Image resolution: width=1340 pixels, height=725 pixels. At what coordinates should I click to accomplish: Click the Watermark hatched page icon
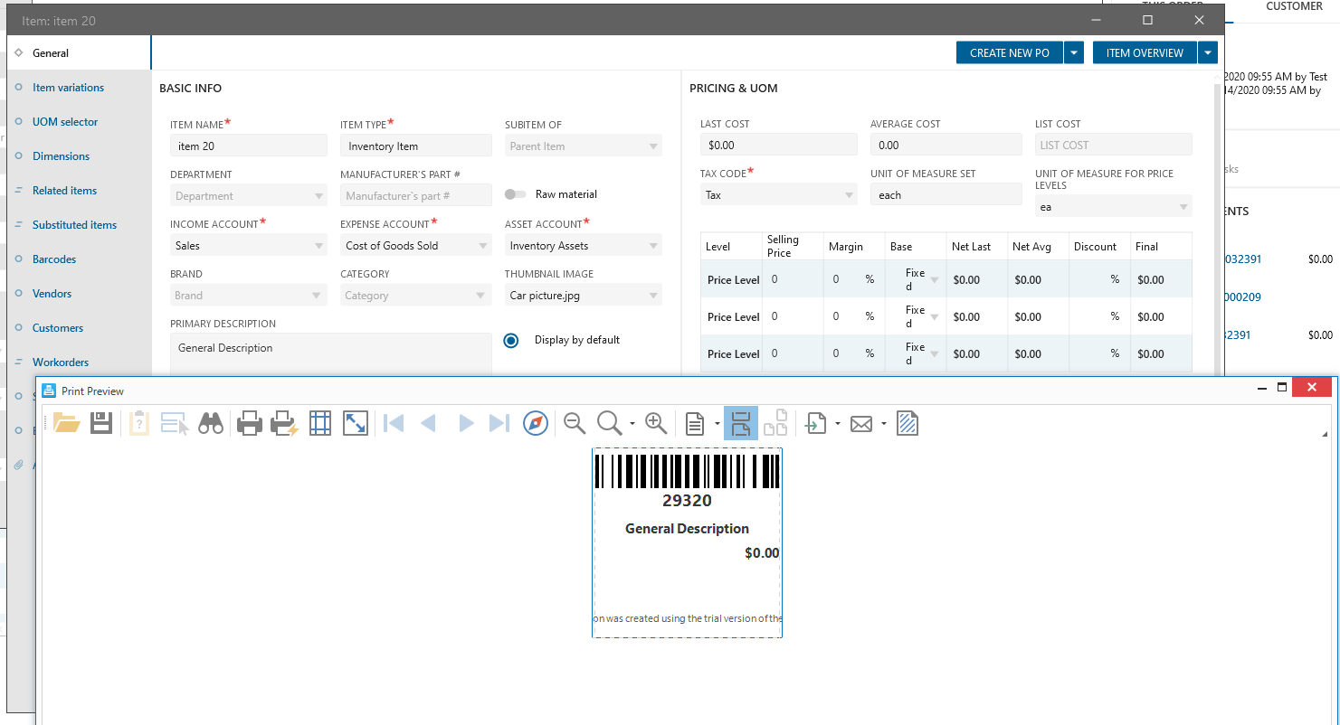click(908, 423)
